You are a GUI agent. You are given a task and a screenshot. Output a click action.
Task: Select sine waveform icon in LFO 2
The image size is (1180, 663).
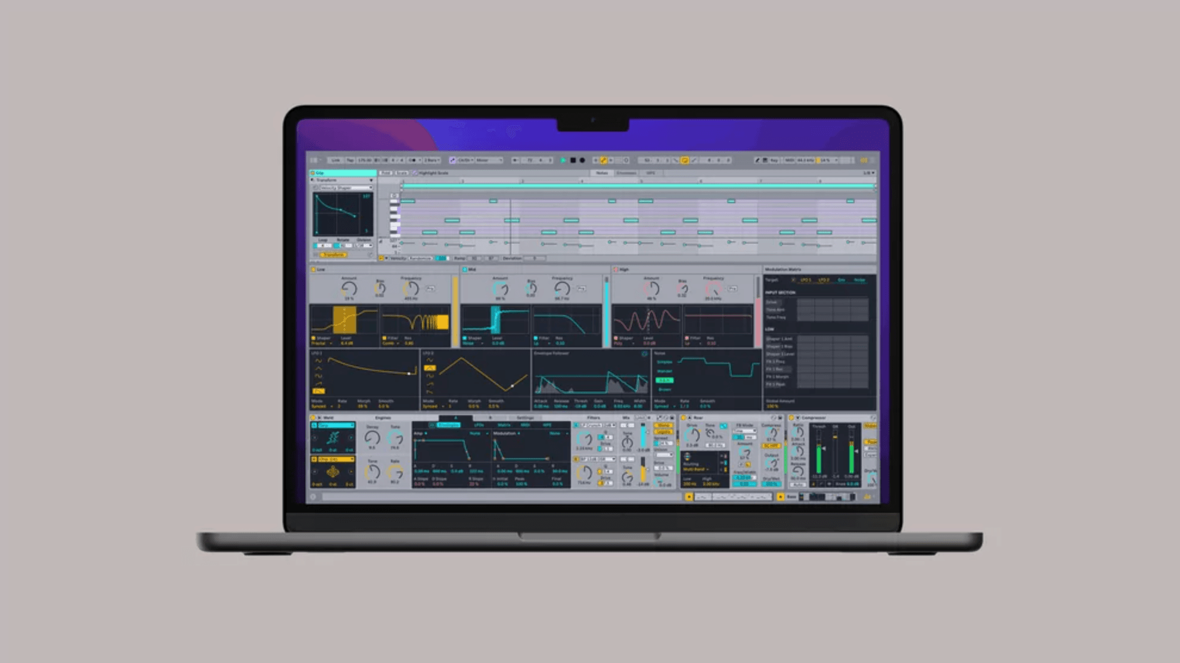[x=430, y=360]
